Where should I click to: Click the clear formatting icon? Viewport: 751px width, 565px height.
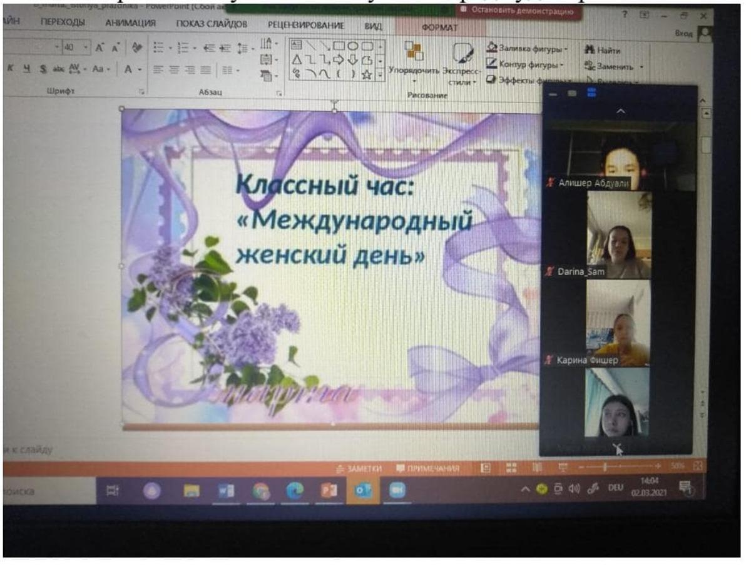coord(136,48)
